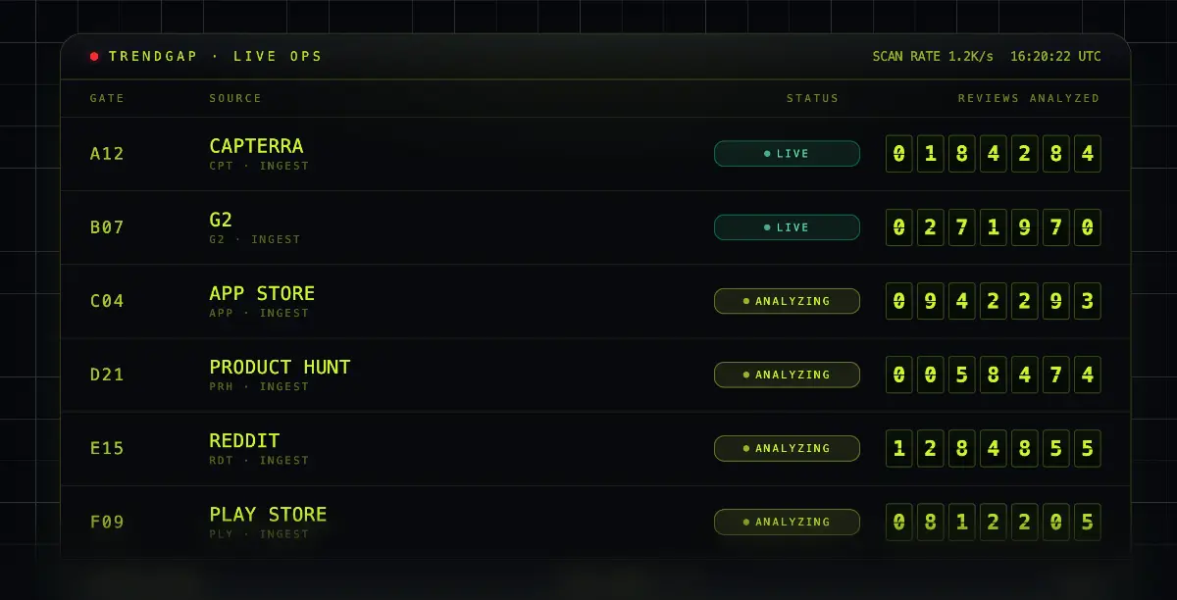Click the Reddit review counter 1284855

coord(994,448)
